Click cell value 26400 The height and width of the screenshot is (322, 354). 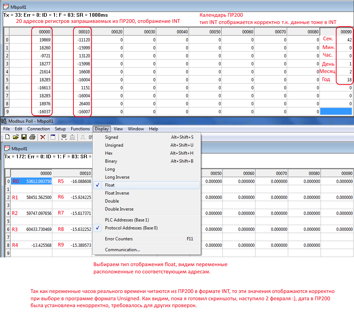click(x=72, y=104)
